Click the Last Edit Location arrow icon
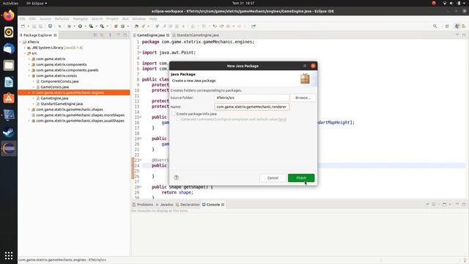Viewport: 469px width, 264px height. pyautogui.click(x=215, y=26)
